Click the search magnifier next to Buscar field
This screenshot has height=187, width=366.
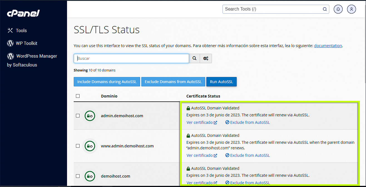[x=194, y=58]
